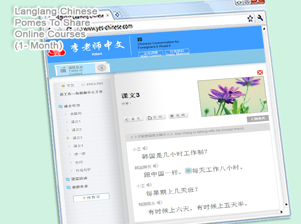
Task: Select the 中文 language option
Action: point(68,86)
